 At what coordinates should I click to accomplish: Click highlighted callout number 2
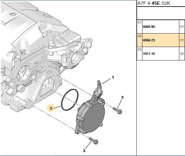[51, 108]
